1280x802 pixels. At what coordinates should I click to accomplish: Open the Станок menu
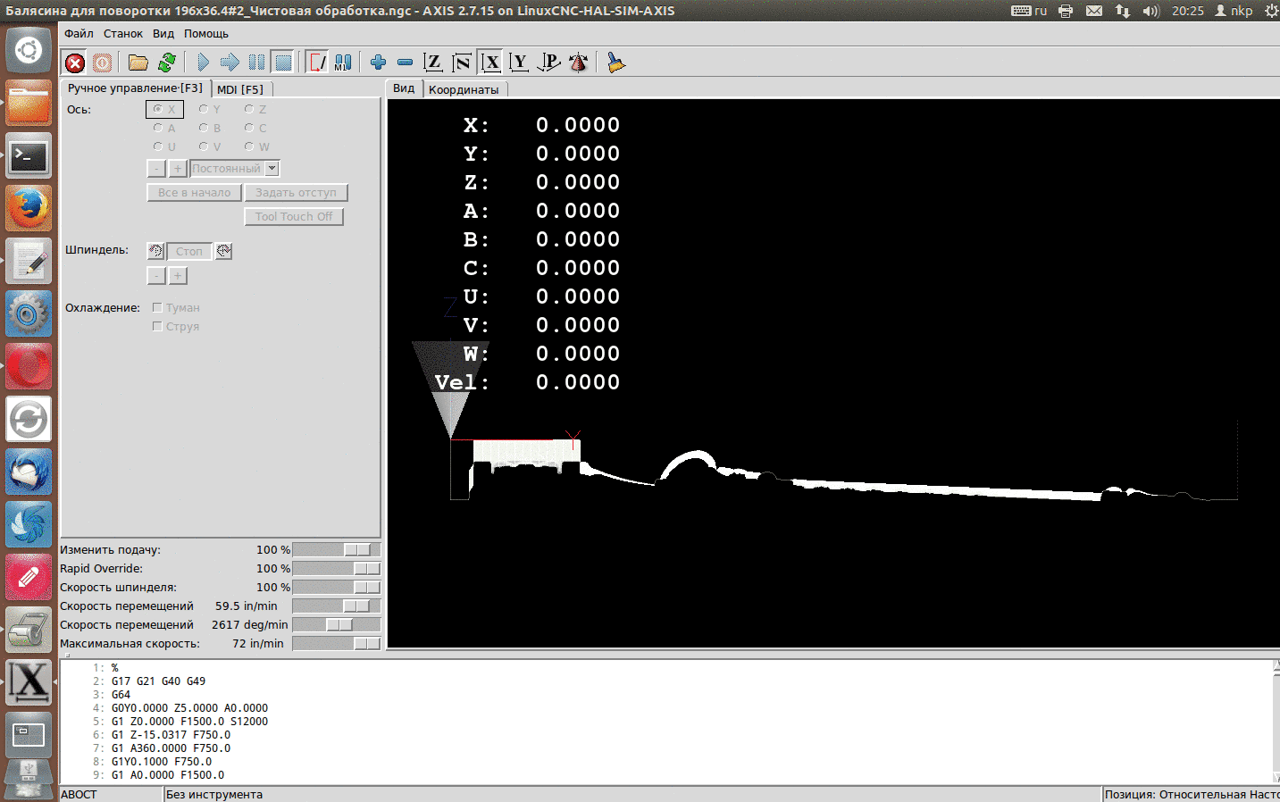pos(123,33)
